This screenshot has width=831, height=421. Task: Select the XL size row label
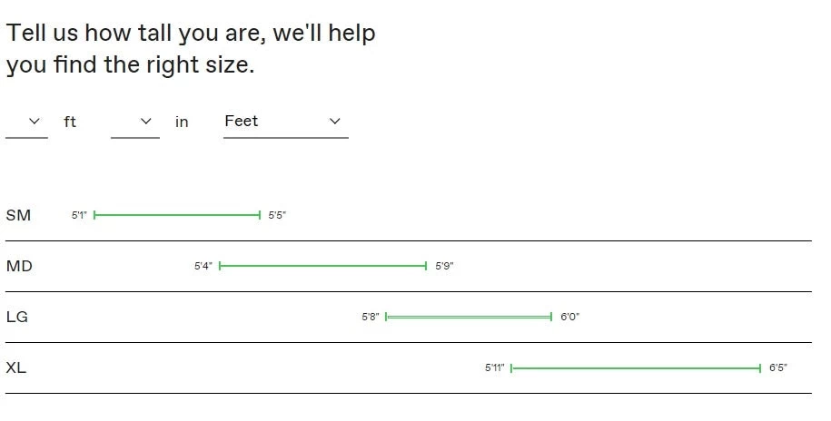point(16,367)
